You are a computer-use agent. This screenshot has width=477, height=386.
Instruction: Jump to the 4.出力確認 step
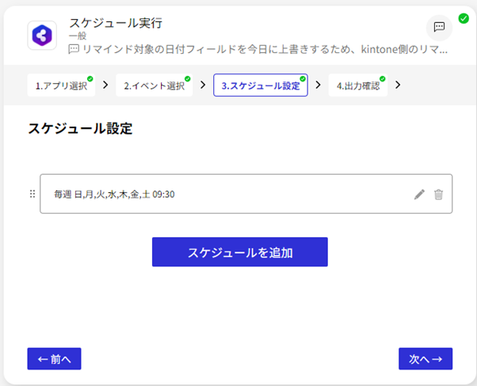[x=357, y=85]
